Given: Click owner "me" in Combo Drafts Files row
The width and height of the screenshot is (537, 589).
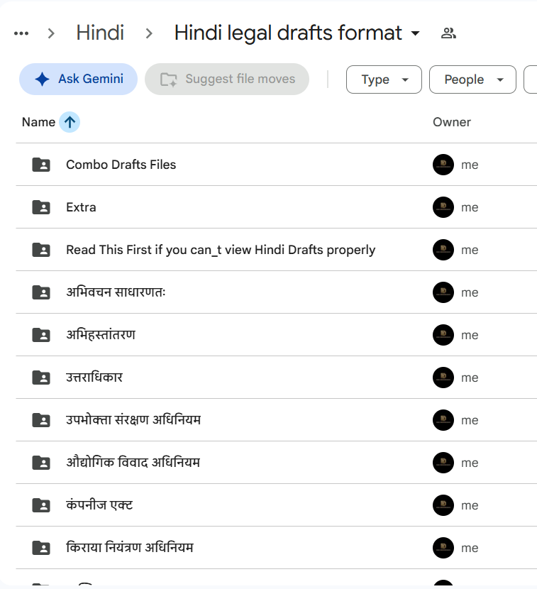Looking at the screenshot, I should 470,165.
